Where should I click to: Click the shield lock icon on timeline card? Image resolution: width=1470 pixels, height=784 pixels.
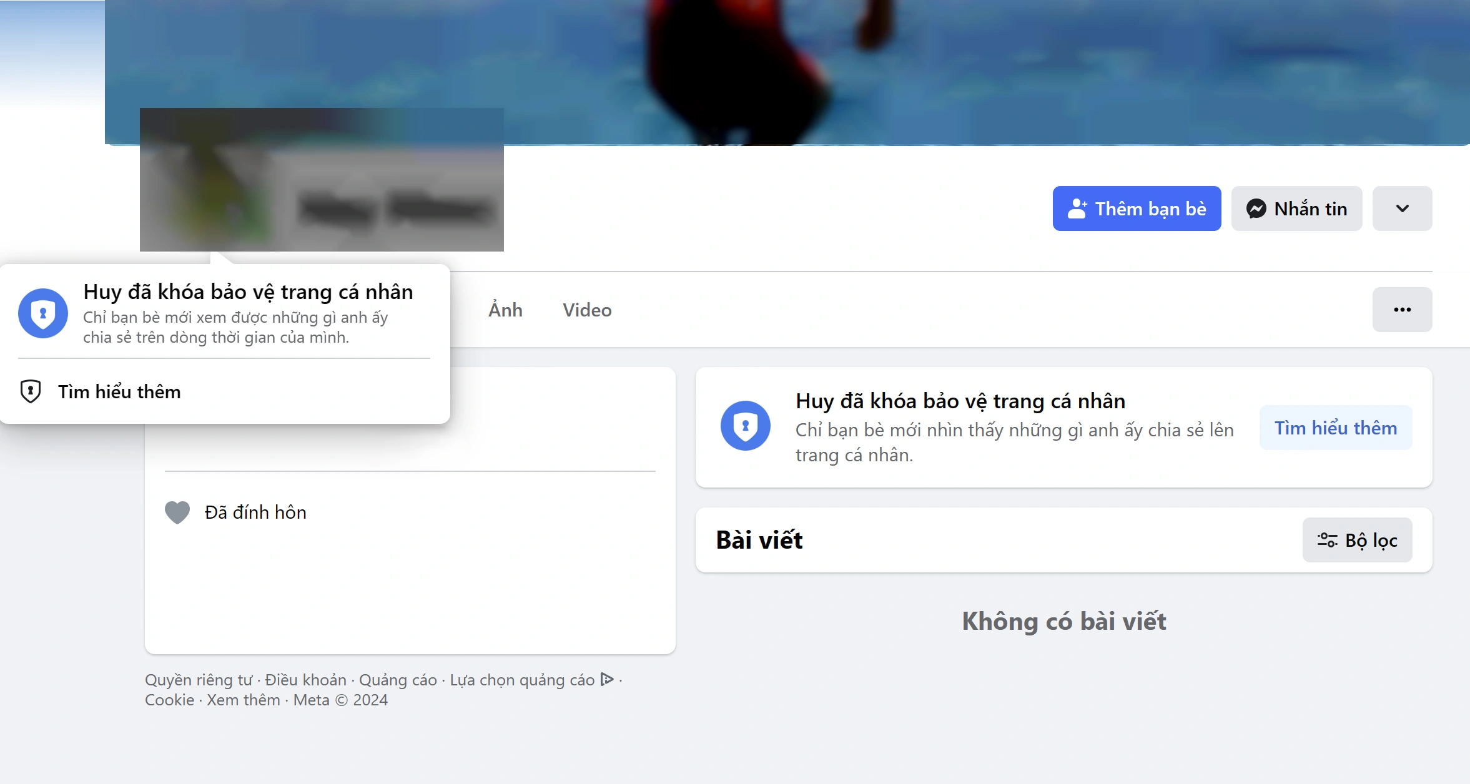pyautogui.click(x=745, y=428)
